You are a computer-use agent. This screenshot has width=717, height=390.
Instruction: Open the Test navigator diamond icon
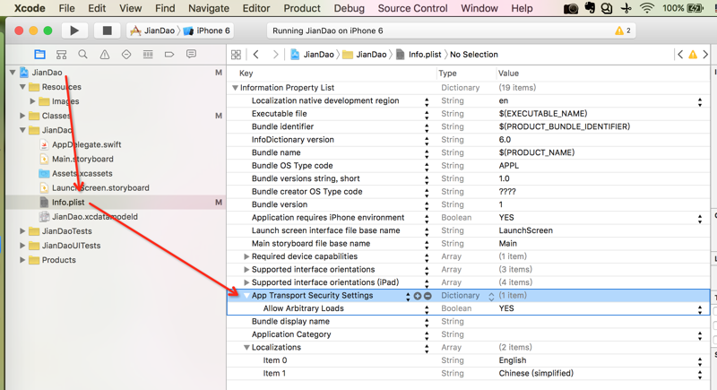point(126,55)
